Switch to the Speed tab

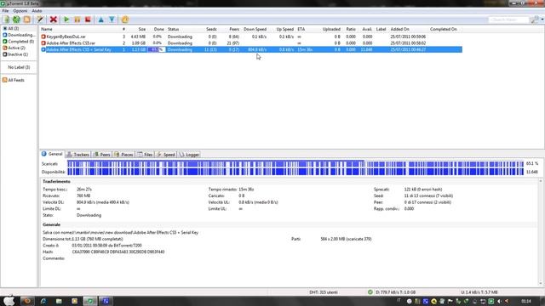166,155
